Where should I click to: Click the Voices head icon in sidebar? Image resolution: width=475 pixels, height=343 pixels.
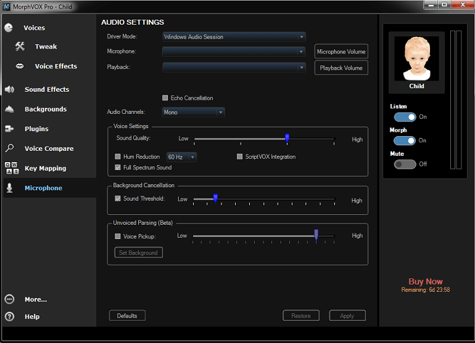(9, 28)
